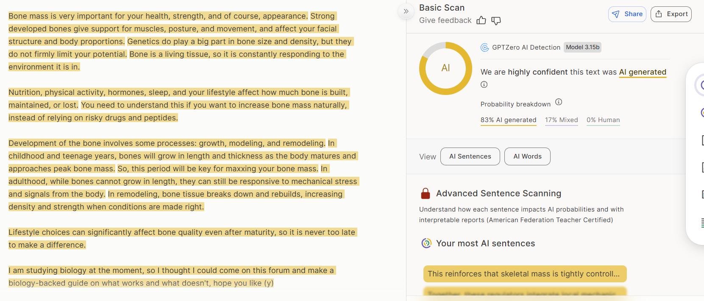
Task: Select the 0% Human breakdown
Action: pyautogui.click(x=603, y=120)
